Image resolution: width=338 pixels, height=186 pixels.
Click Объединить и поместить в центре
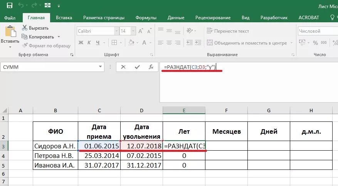tap(247, 43)
